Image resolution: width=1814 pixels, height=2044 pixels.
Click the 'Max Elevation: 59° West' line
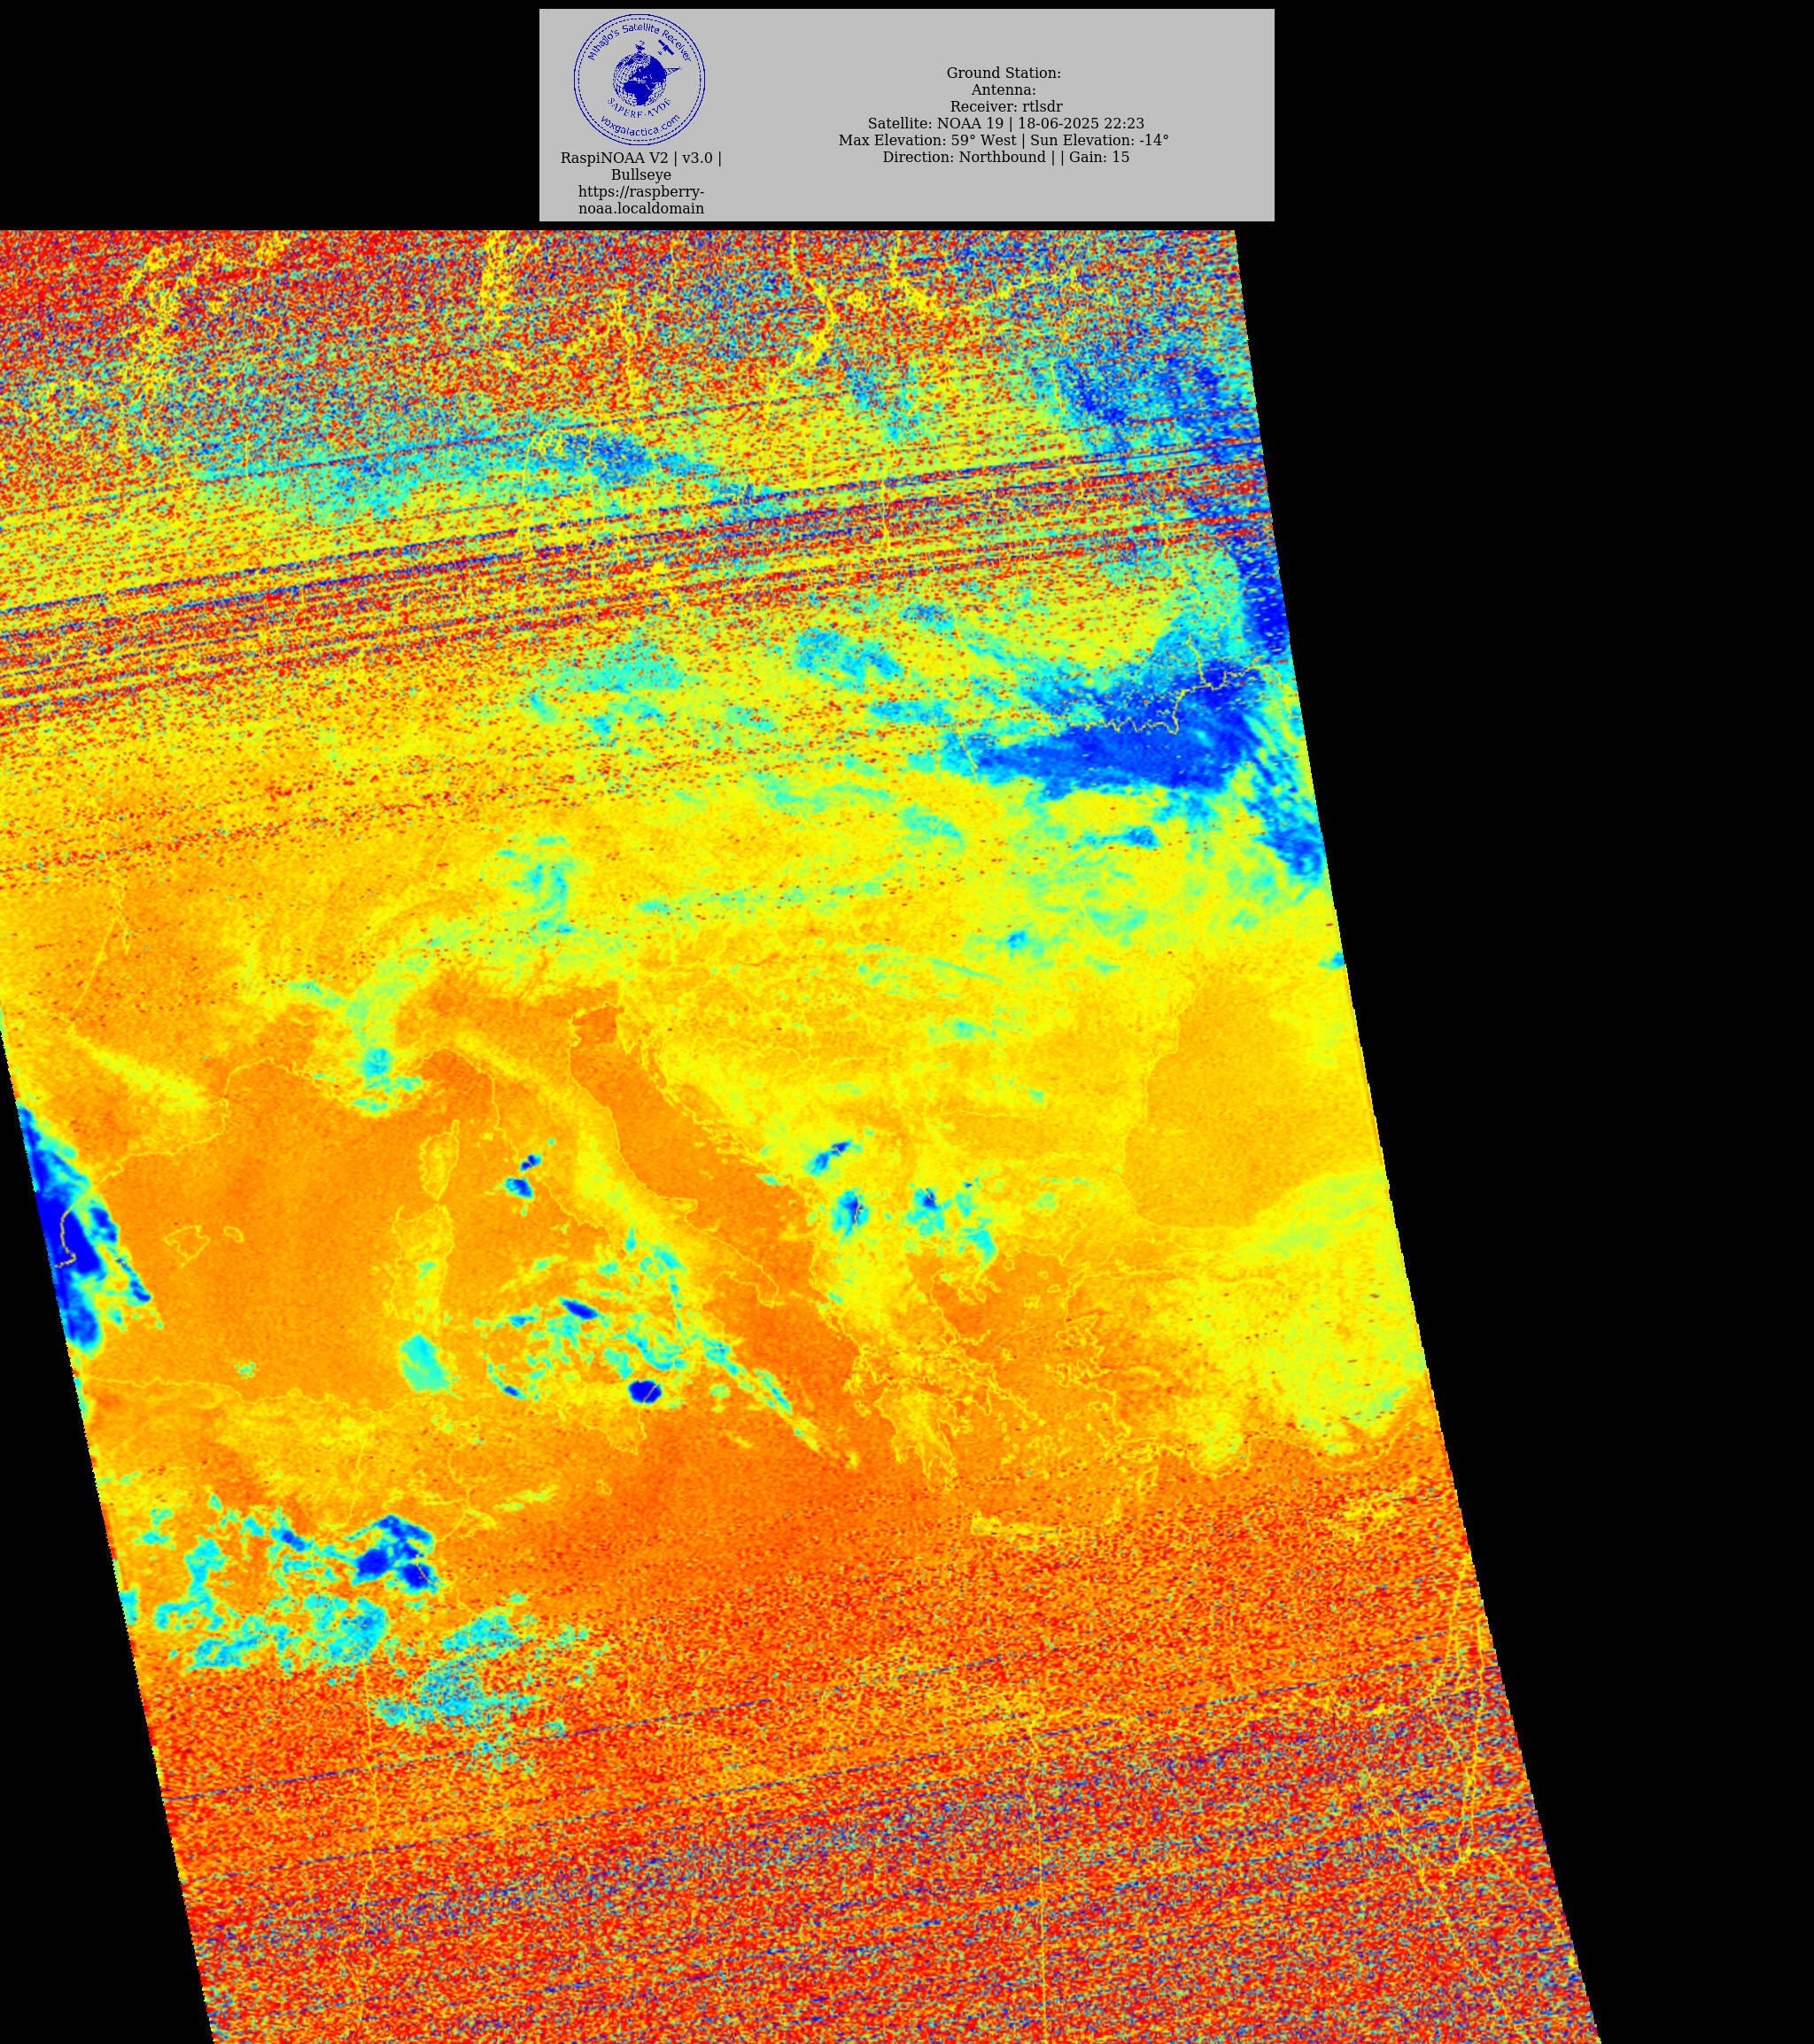click(1003, 141)
